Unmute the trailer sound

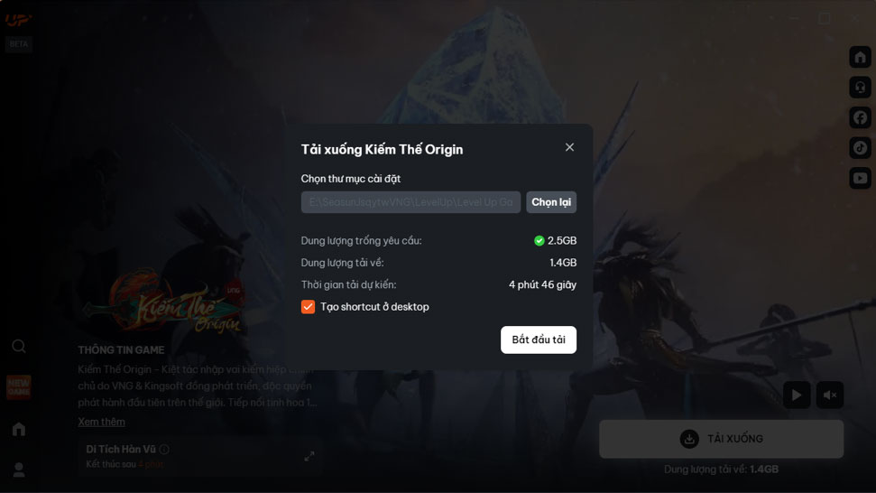830,395
